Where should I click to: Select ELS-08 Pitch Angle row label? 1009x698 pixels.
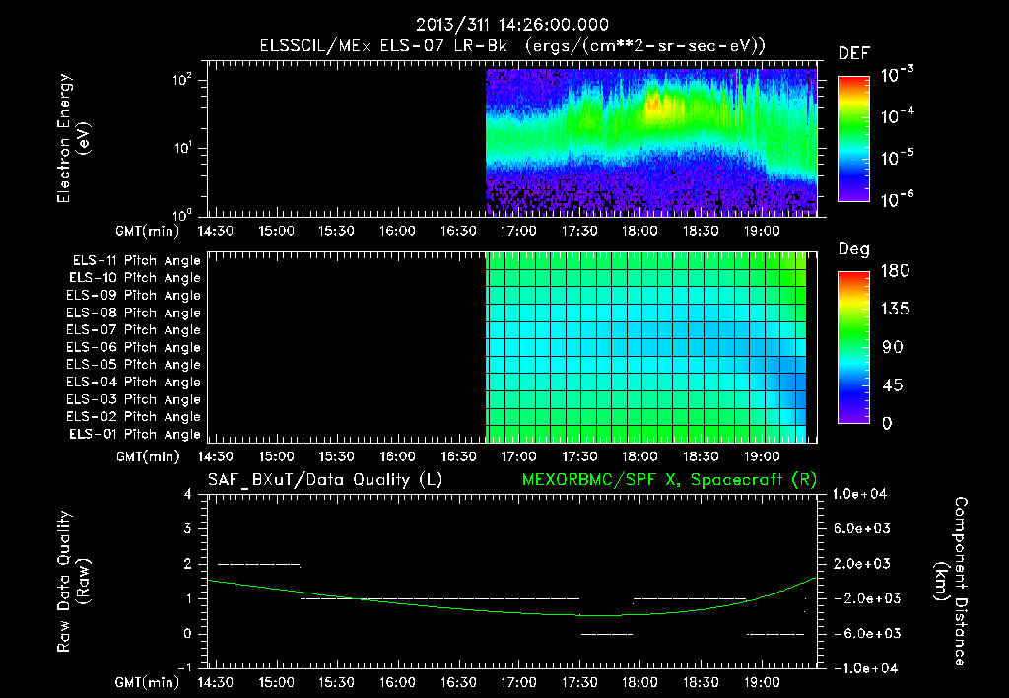tap(133, 313)
